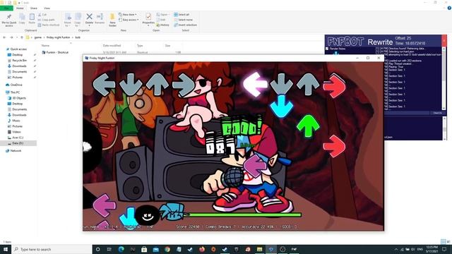
Task: Toggle the Render Notes checkbox in FNFBOT
Action: pos(327,49)
